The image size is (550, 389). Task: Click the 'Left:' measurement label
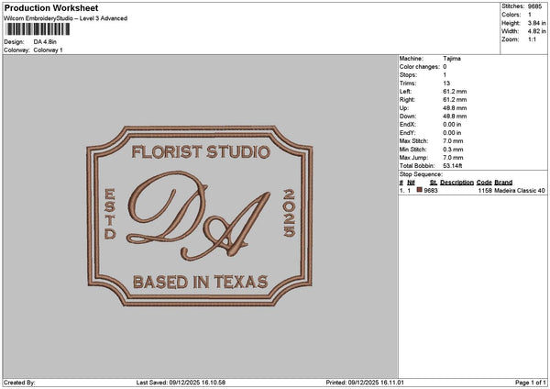tap(405, 92)
